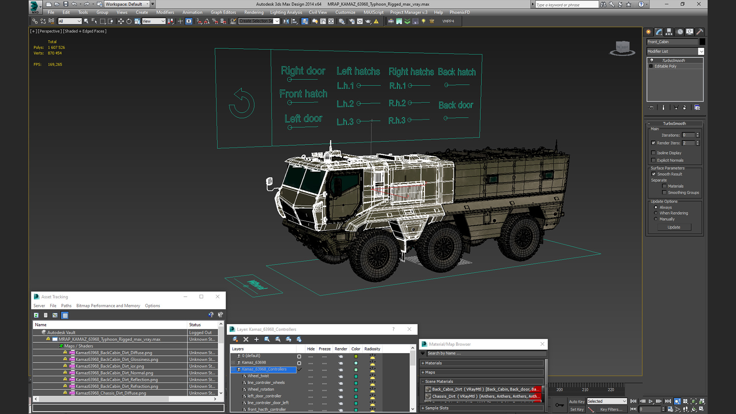Open the Layer Manager toolbar icon

pyautogui.click(x=305, y=21)
